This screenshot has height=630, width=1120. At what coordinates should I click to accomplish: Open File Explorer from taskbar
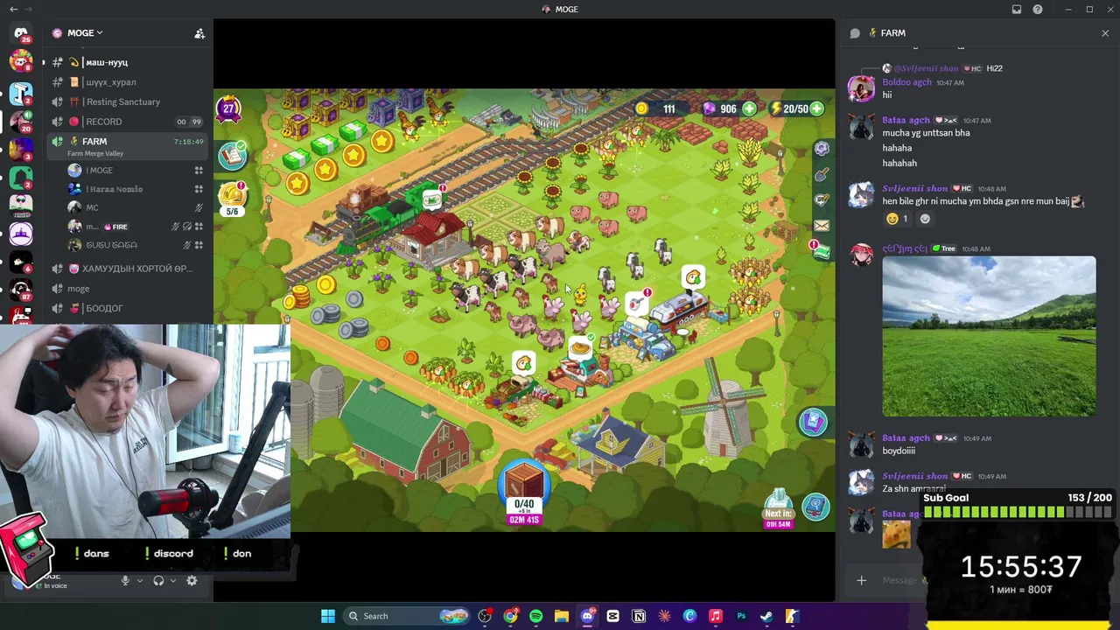coord(562,616)
